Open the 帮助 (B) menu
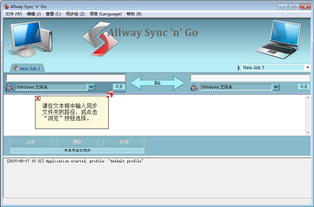314x207 pixels. [134, 14]
